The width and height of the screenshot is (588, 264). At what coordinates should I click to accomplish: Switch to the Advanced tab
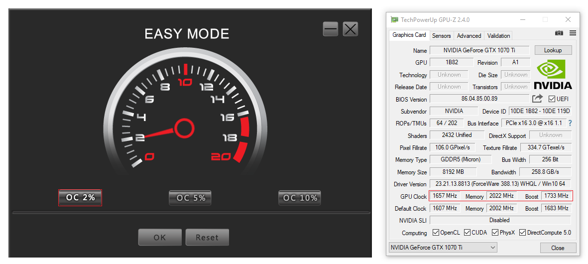pos(469,36)
